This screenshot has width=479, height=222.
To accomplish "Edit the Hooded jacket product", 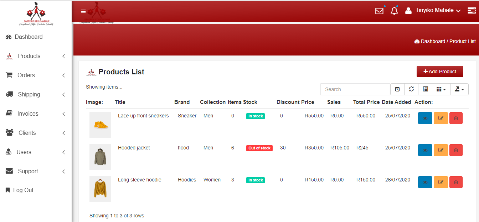I will pyautogui.click(x=441, y=150).
